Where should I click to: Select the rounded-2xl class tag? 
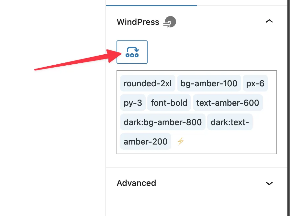148,84
